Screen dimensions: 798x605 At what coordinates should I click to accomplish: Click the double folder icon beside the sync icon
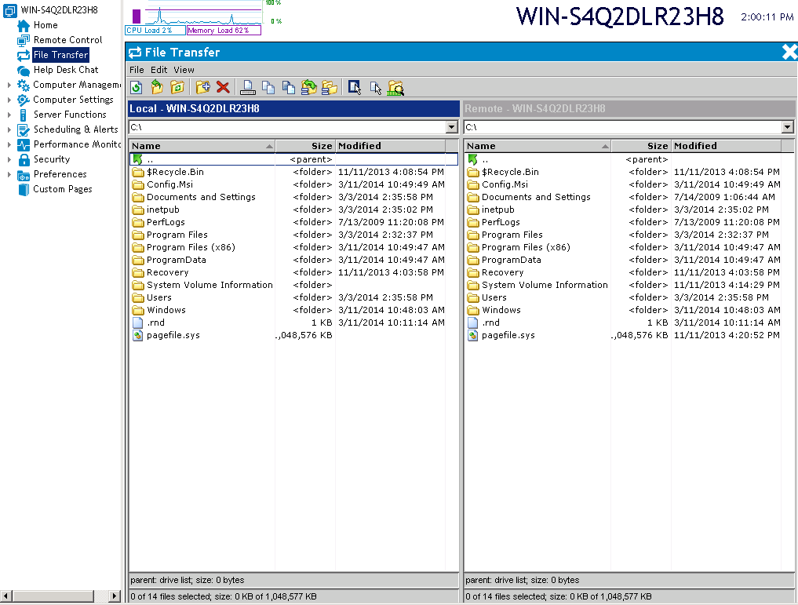(330, 88)
